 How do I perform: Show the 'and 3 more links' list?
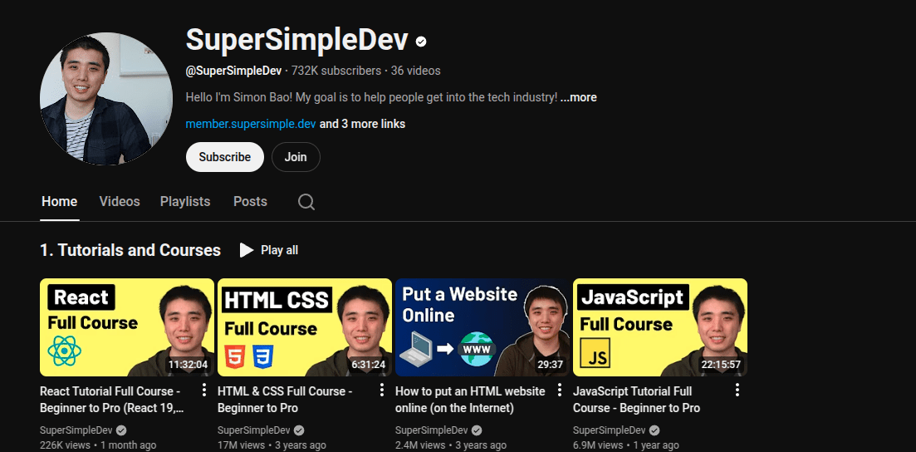(x=362, y=124)
